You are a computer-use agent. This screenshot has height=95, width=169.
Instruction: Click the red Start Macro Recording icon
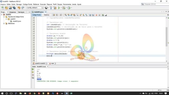coord(96,15)
